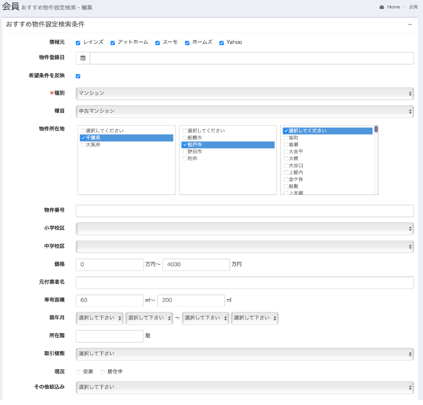Uncheck the アットホーム source checkbox

[x=112, y=43]
